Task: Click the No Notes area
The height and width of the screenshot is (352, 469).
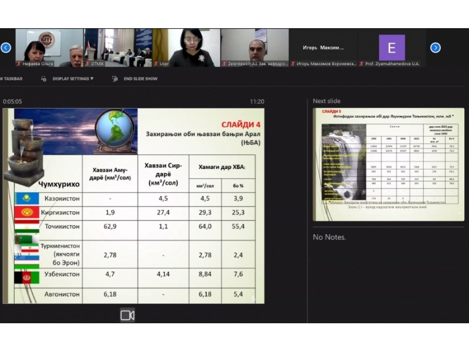Action: pos(329,237)
